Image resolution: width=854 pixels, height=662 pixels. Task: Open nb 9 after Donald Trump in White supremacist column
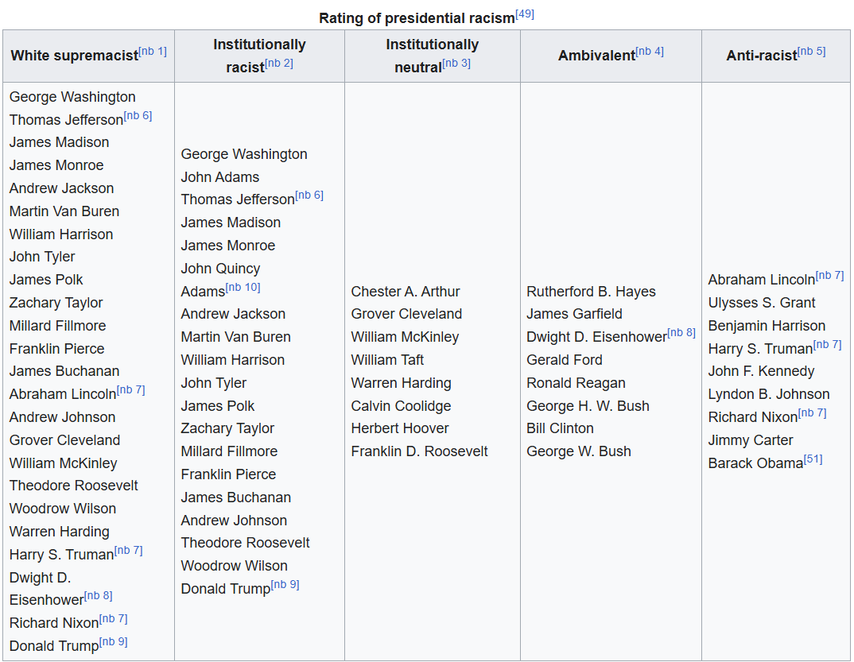click(x=114, y=642)
